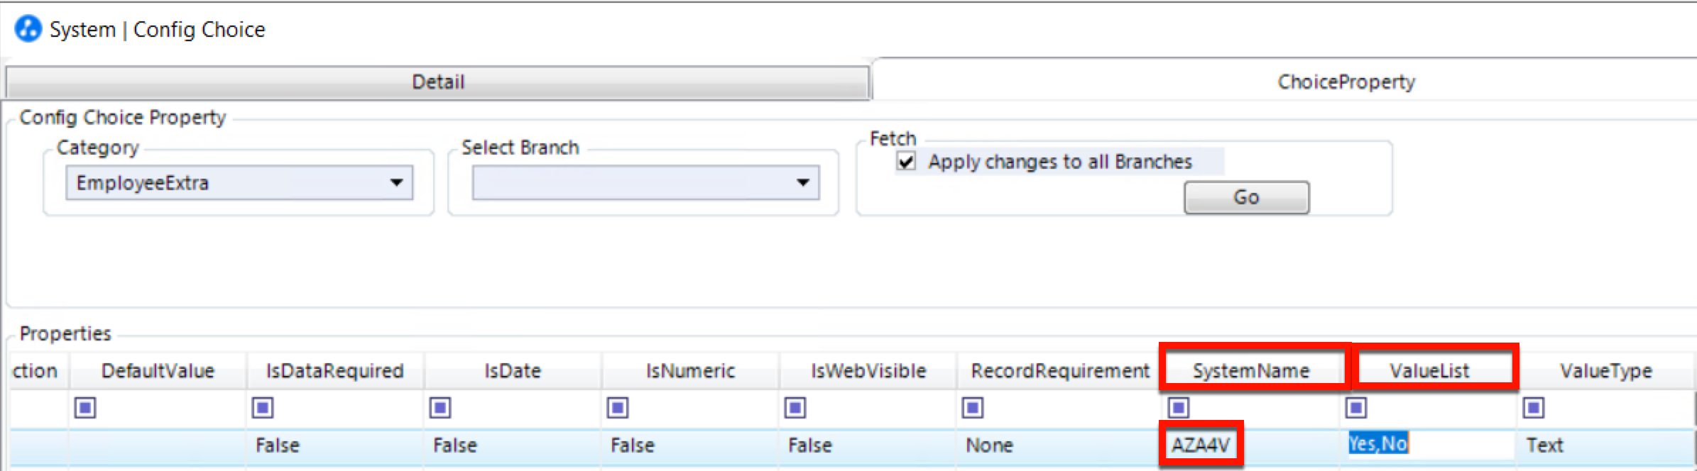Sort by the IsNumeric column header

click(x=690, y=371)
